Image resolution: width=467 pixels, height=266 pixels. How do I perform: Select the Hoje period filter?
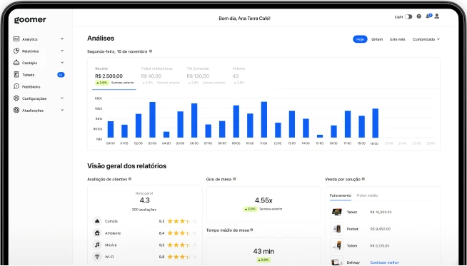coord(360,39)
